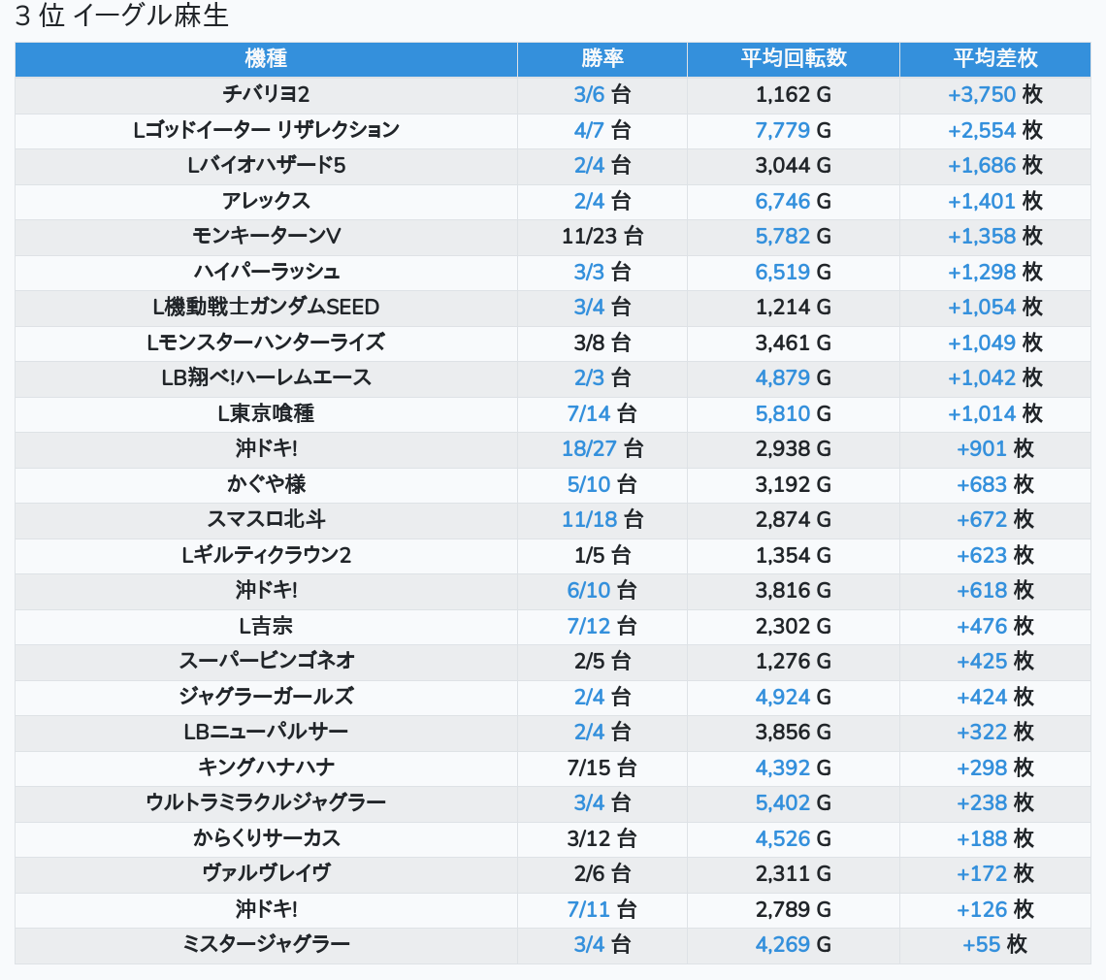Select the L吉宗 machine name
The image size is (1106, 980).
(x=266, y=626)
